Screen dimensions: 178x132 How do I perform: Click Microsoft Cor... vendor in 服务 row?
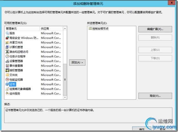pos(51,33)
